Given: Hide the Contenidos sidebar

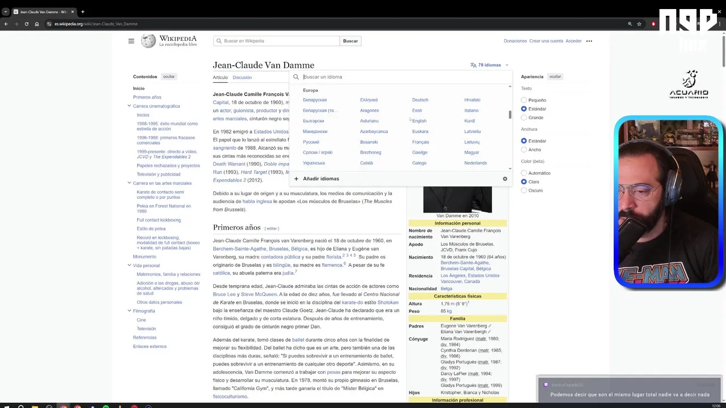Looking at the screenshot, I should coord(169,76).
